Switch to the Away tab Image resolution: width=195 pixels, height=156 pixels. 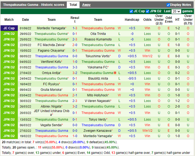[86, 5]
